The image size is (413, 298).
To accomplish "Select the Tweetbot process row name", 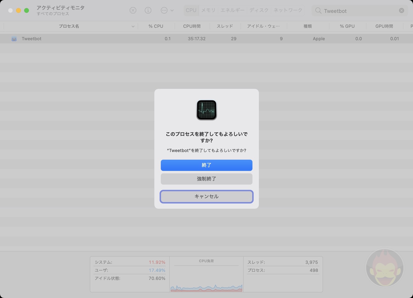I will click(x=31, y=39).
